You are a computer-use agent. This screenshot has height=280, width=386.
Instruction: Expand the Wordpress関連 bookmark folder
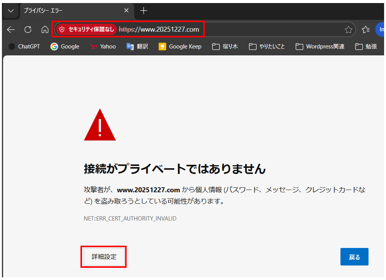(320, 47)
